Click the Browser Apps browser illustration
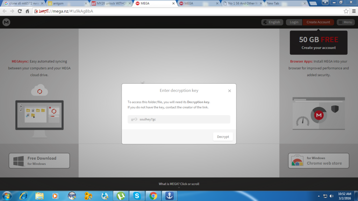Image resolution: width=358 pixels, height=201 pixels. tap(318, 113)
